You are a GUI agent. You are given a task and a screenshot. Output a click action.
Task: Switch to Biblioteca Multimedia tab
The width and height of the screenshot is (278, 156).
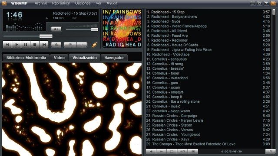tap(26, 58)
